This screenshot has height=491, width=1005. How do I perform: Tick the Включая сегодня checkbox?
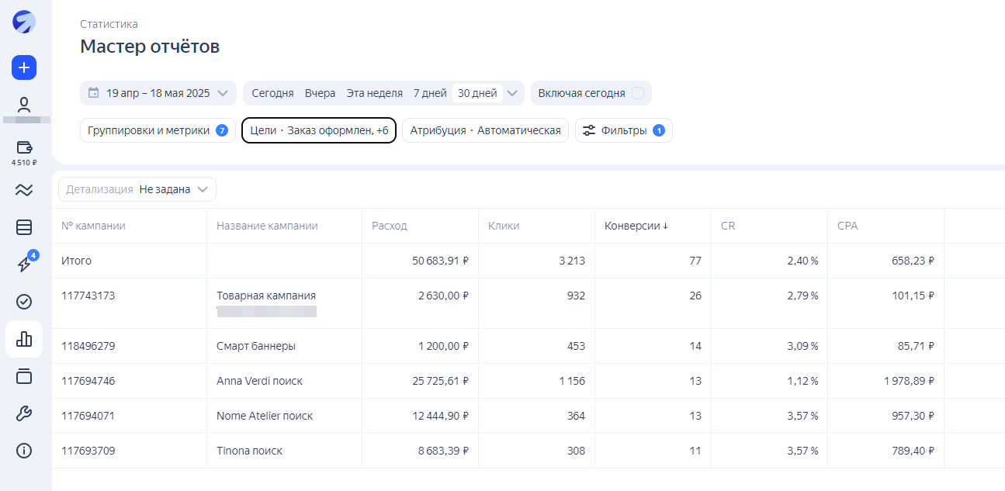pyautogui.click(x=638, y=93)
